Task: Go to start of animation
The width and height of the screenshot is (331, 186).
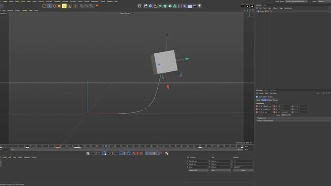Action: click(x=93, y=153)
